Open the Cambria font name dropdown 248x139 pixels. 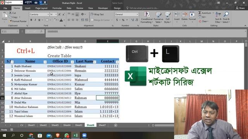click(48, 14)
